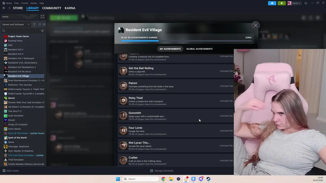
Task: Click the achievements earned progress bar
Action: click(x=186, y=41)
